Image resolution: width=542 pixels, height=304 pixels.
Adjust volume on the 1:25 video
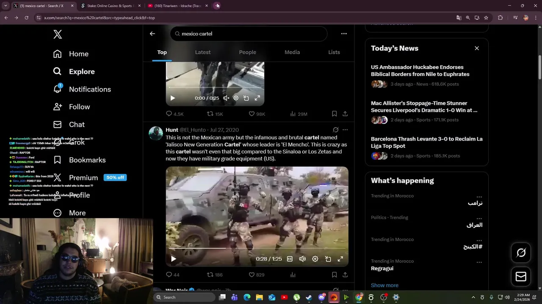click(302, 259)
